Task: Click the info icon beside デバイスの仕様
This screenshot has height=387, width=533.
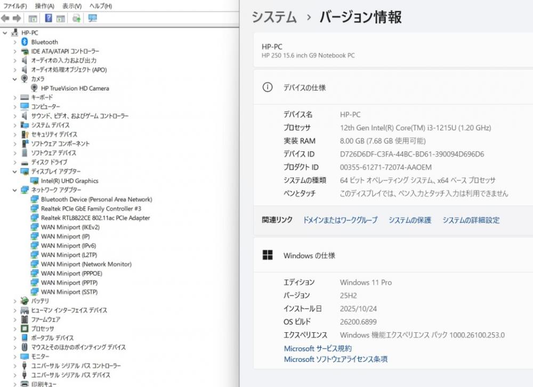Action: pyautogui.click(x=268, y=87)
